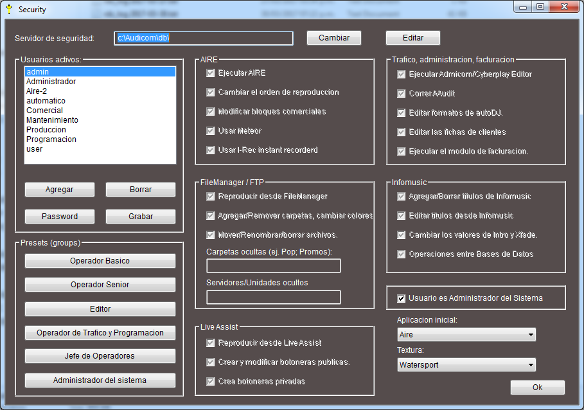Toggle Operaciones entre Bases de Datos

coord(401,254)
